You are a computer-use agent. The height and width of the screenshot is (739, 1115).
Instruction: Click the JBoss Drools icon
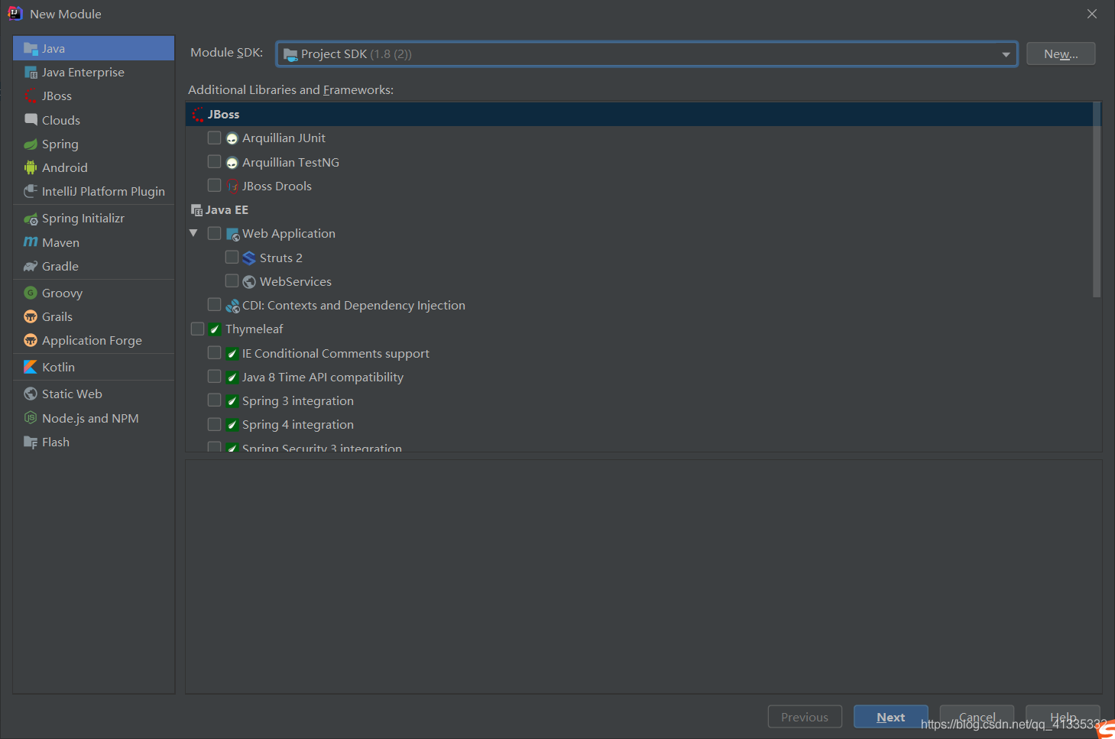tap(232, 186)
